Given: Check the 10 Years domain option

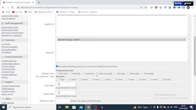Looking at the screenshot, I should click(x=160, y=79).
